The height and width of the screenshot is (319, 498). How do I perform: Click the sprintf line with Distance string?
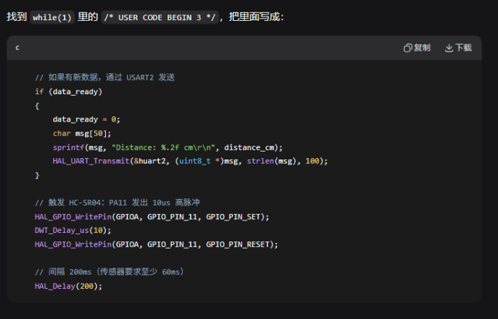(x=168, y=147)
